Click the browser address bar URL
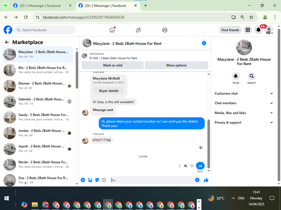Viewport: 281px width, 210px height. 84,17
